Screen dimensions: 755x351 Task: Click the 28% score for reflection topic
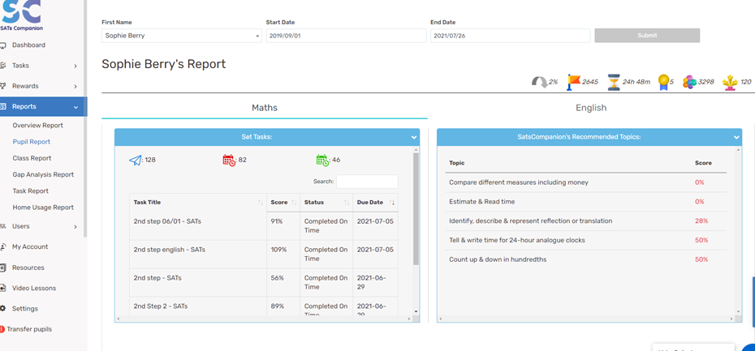coord(701,221)
